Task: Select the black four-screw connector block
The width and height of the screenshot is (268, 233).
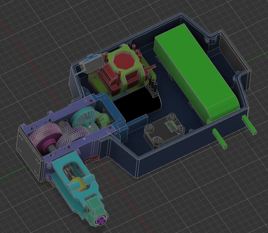Action: click(164, 131)
